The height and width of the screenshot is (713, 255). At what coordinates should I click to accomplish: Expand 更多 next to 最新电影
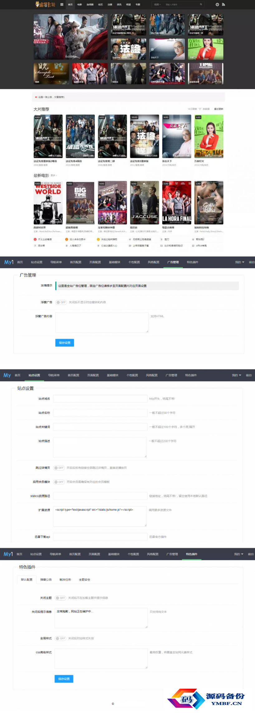click(54, 175)
